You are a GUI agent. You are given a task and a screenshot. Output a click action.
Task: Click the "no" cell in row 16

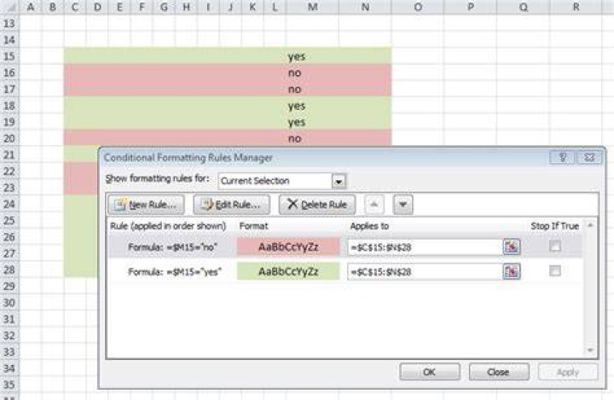(312, 72)
